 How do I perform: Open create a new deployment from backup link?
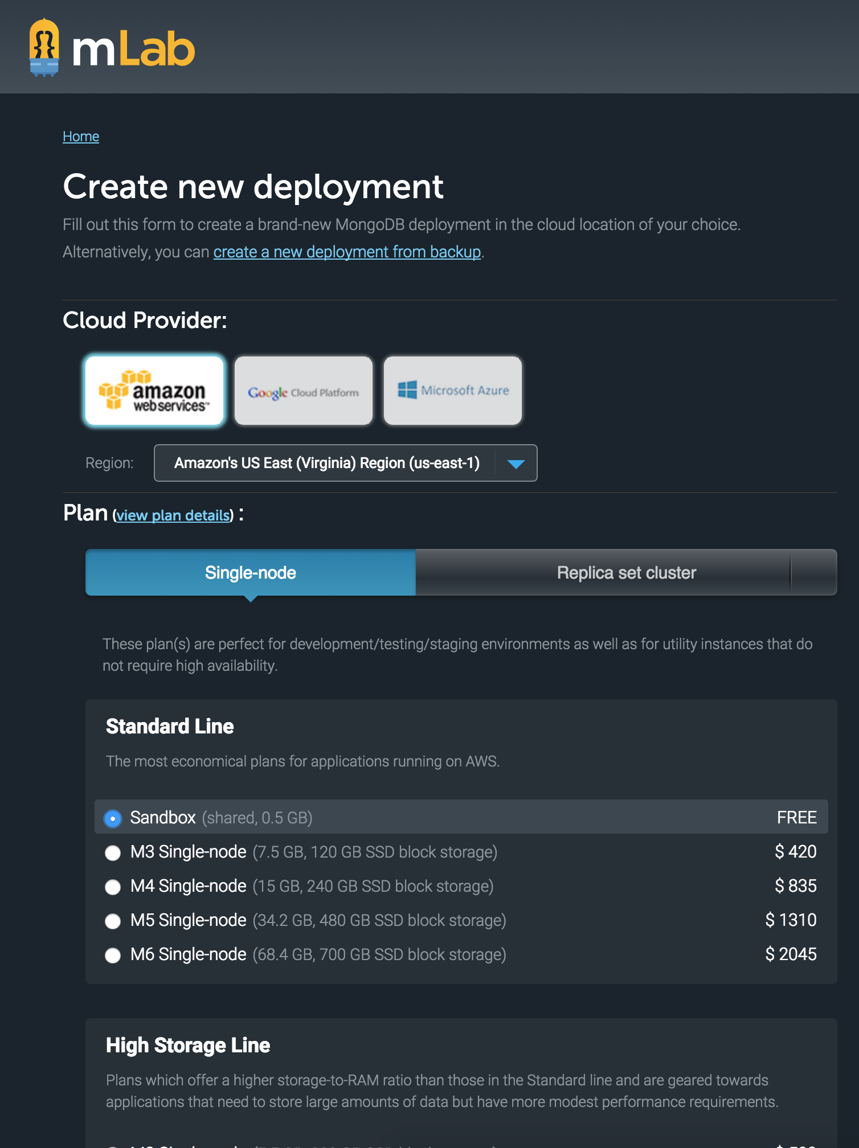[347, 252]
